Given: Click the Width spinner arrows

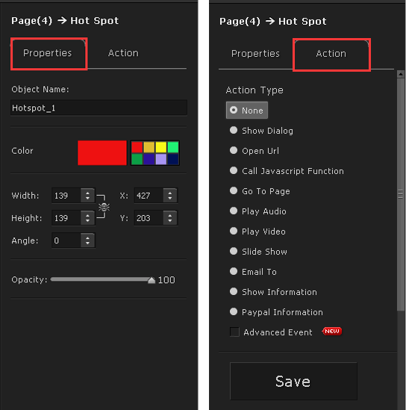Looking at the screenshot, I should coord(87,196).
